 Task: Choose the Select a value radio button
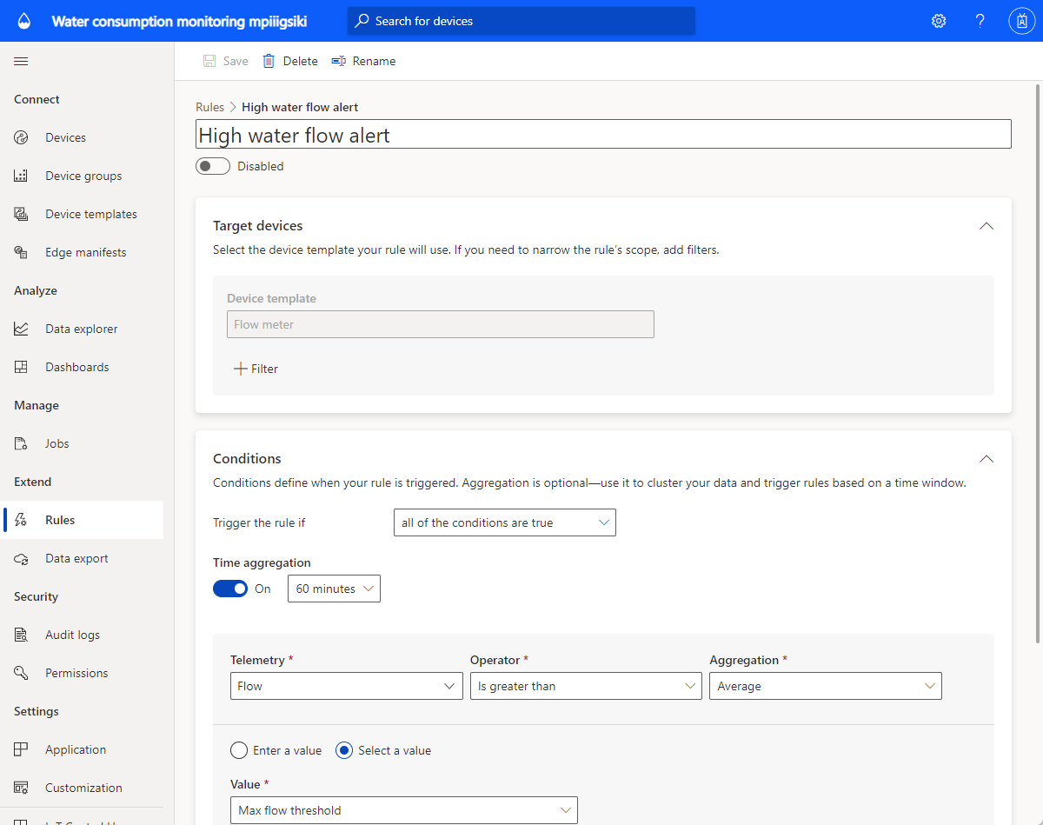coord(344,750)
